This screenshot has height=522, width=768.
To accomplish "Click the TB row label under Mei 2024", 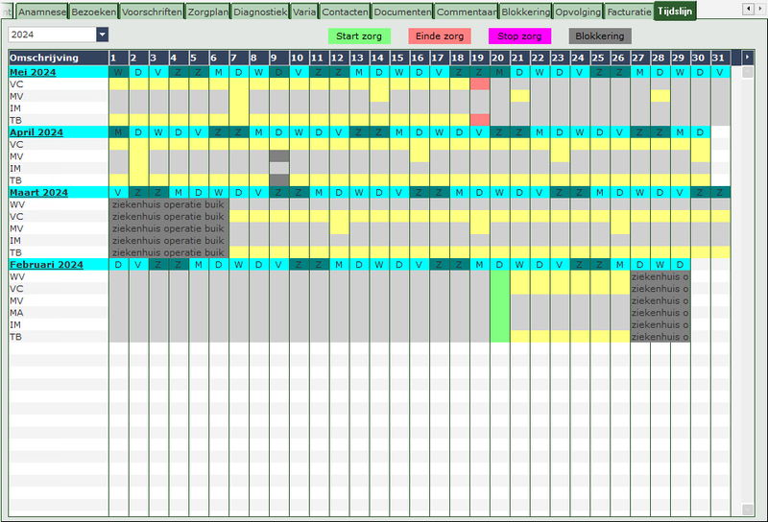I will point(15,120).
